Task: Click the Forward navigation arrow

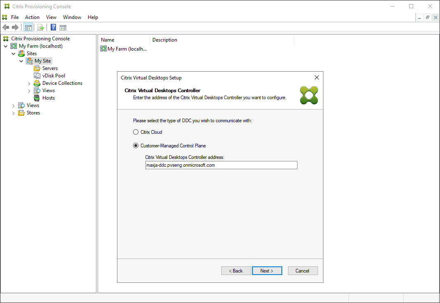Action: click(14, 27)
